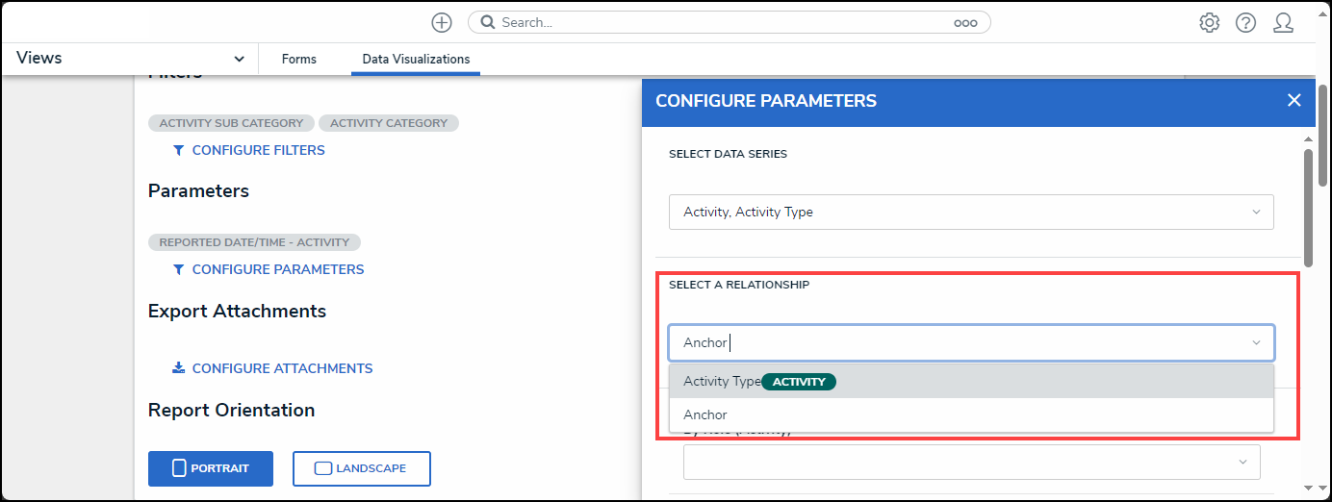Click the Configure Parameters panel scrollbar
This screenshot has width=1332, height=502.
point(1308,207)
